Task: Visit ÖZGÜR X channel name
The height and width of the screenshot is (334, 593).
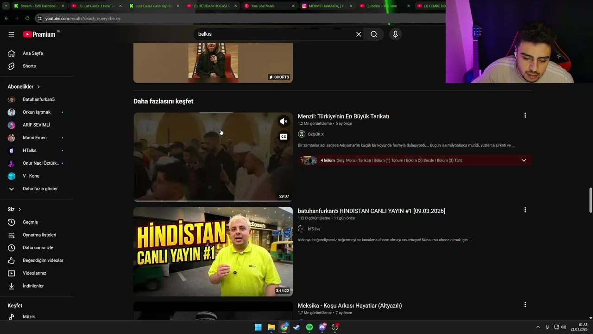Action: (x=316, y=134)
